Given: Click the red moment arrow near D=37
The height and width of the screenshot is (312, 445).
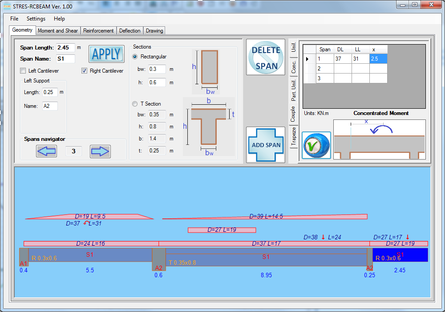Looking at the screenshot, I should tap(86, 223).
